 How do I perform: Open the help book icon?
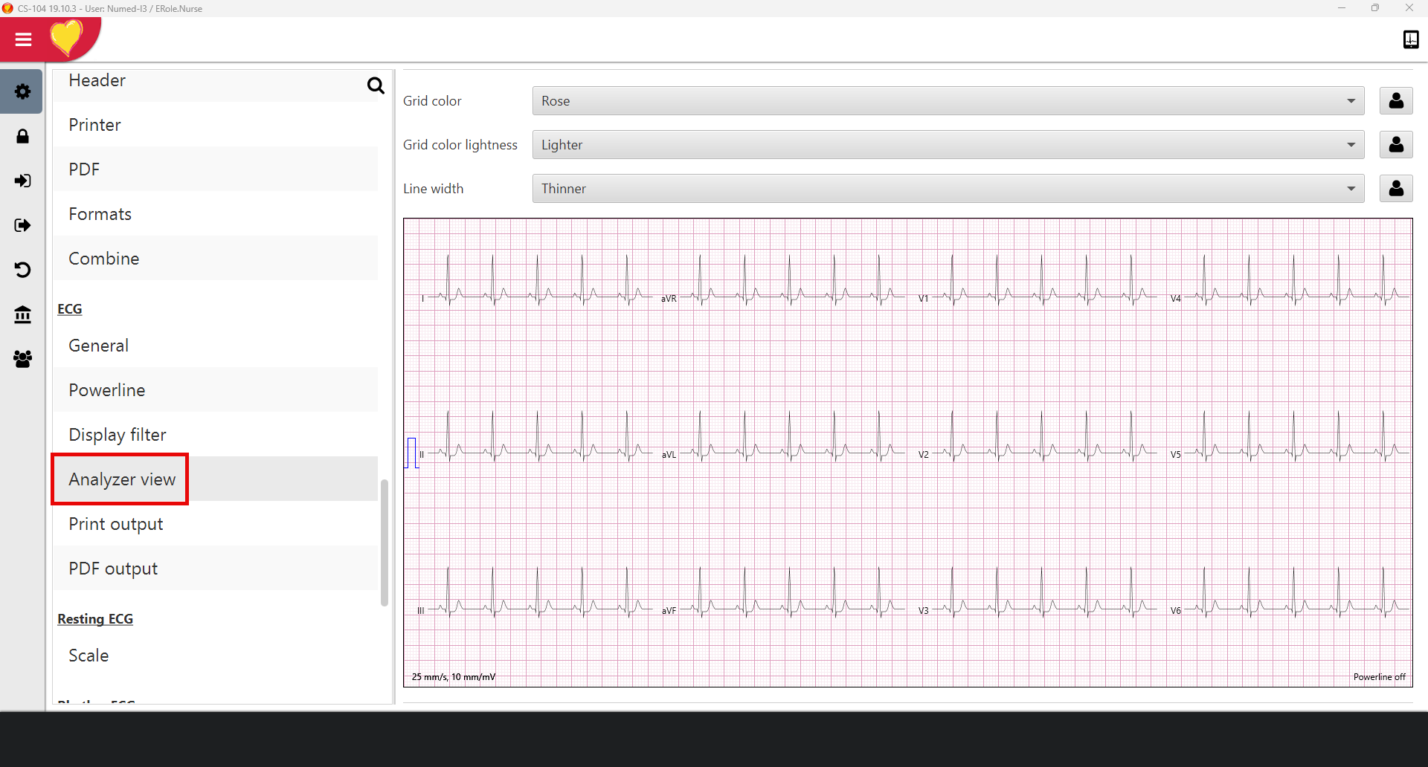1410,39
